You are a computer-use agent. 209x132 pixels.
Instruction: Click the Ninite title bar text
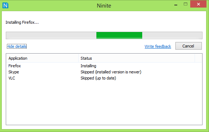pos(104,6)
